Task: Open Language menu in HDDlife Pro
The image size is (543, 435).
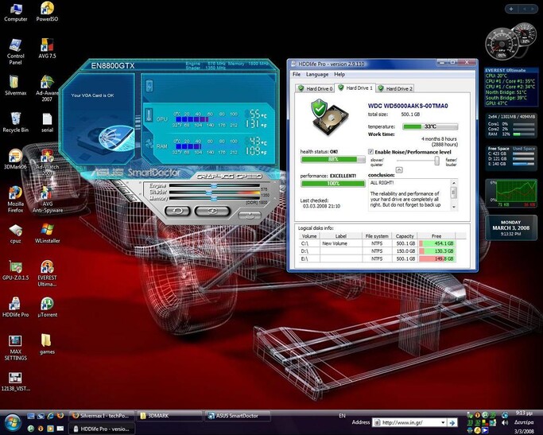Action: [317, 74]
